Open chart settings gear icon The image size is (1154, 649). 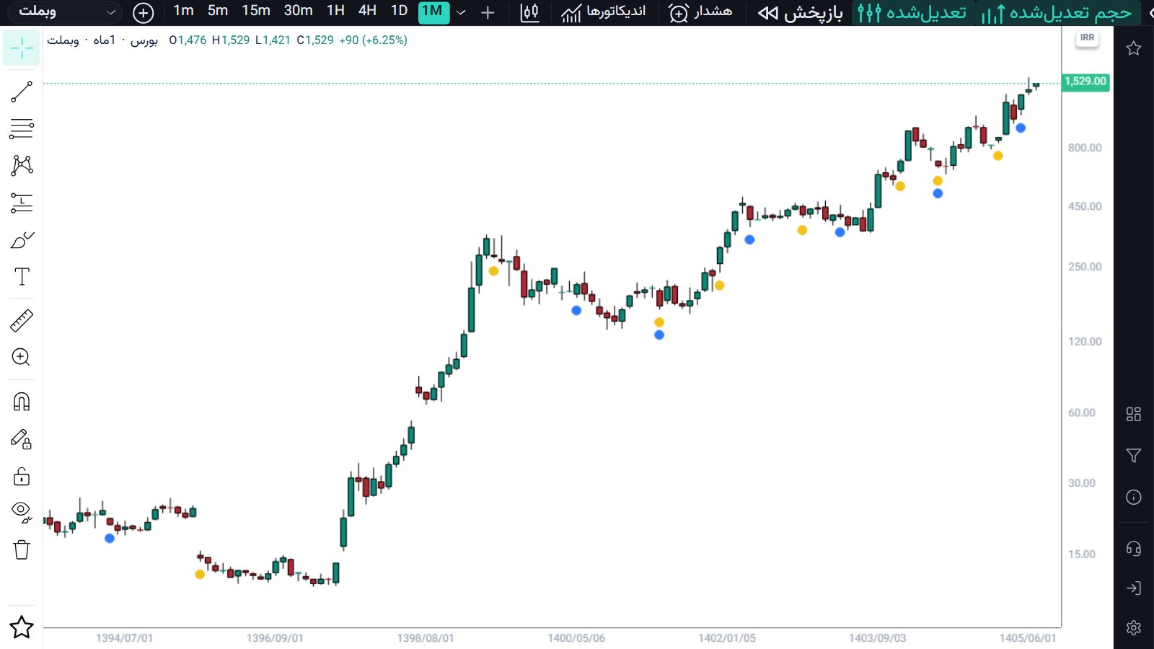[1134, 627]
